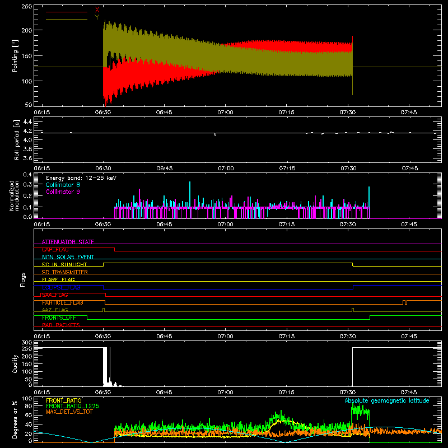Click the Normalized modulation axis title
Screen dimensions: 448x448
tap(14, 195)
